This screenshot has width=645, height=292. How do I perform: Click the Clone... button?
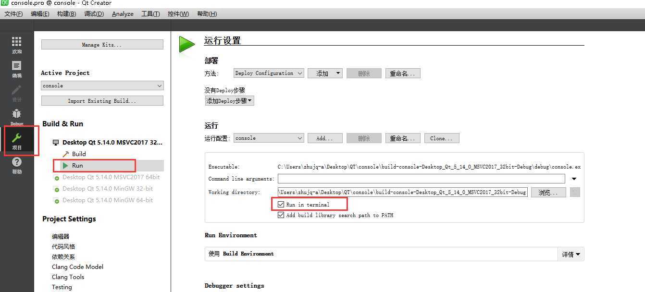442,138
